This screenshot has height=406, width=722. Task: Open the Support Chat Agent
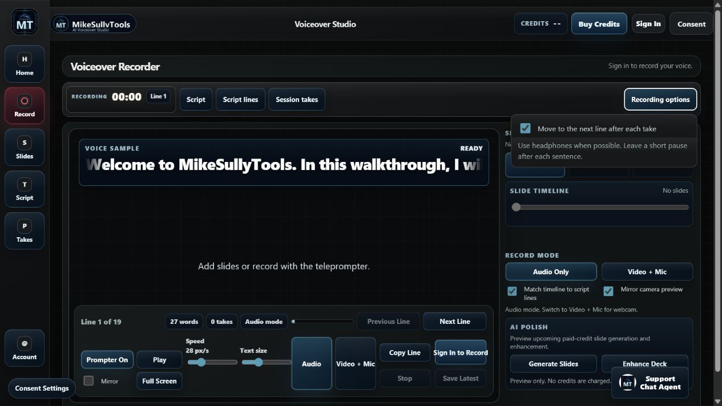pyautogui.click(x=650, y=383)
